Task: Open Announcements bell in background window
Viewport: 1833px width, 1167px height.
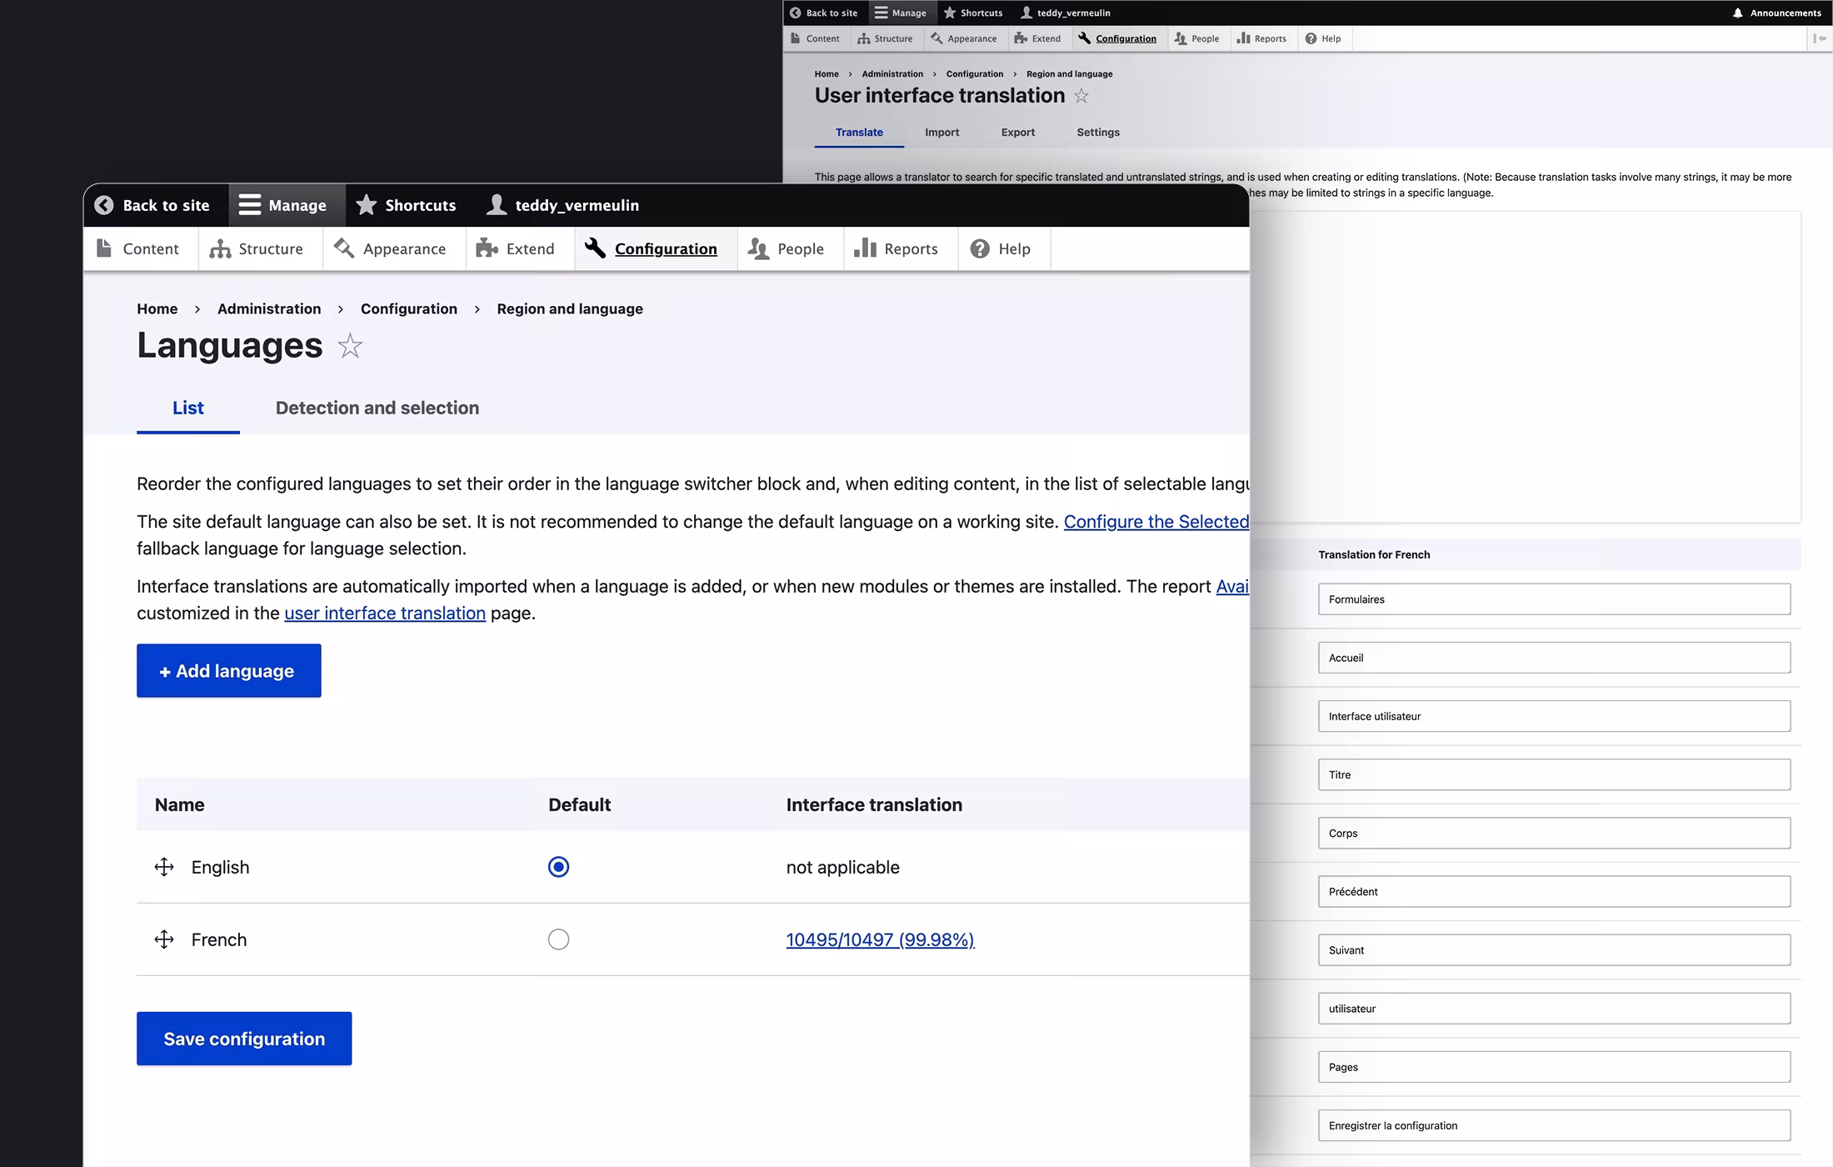Action: pyautogui.click(x=1737, y=13)
